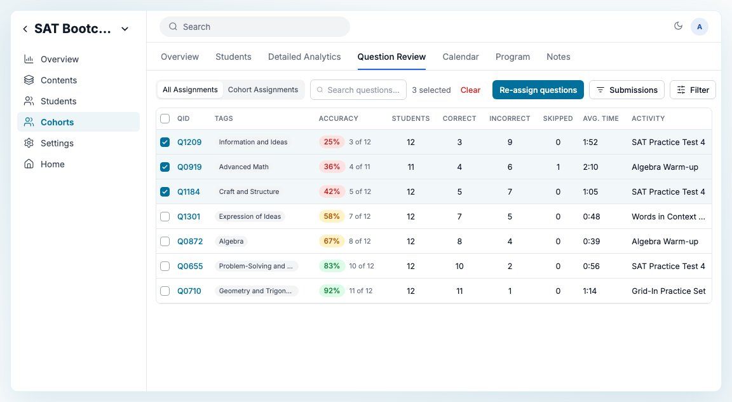Image resolution: width=732 pixels, height=402 pixels.
Task: Clear the current selection
Action: tap(470, 90)
